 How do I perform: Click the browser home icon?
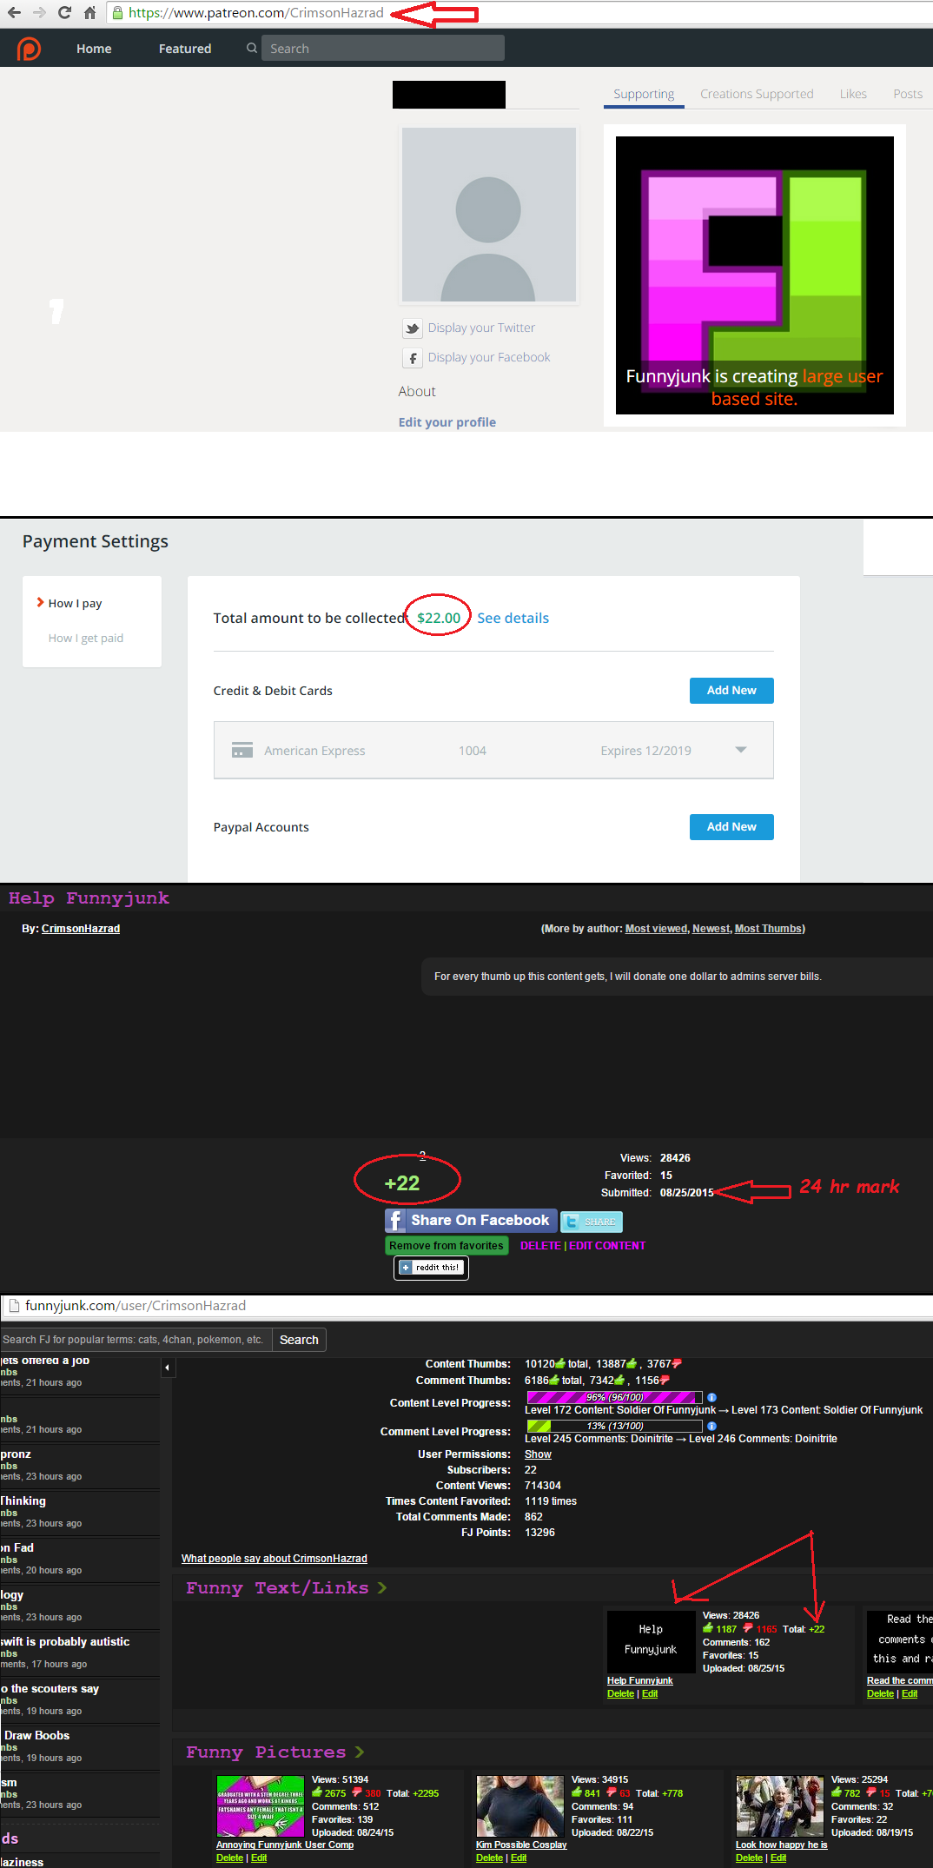click(89, 13)
